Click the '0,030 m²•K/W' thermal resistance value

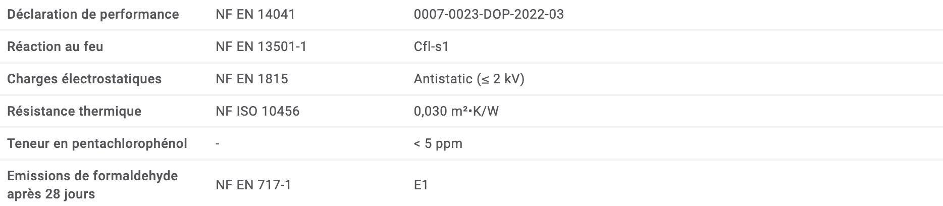[x=456, y=111]
